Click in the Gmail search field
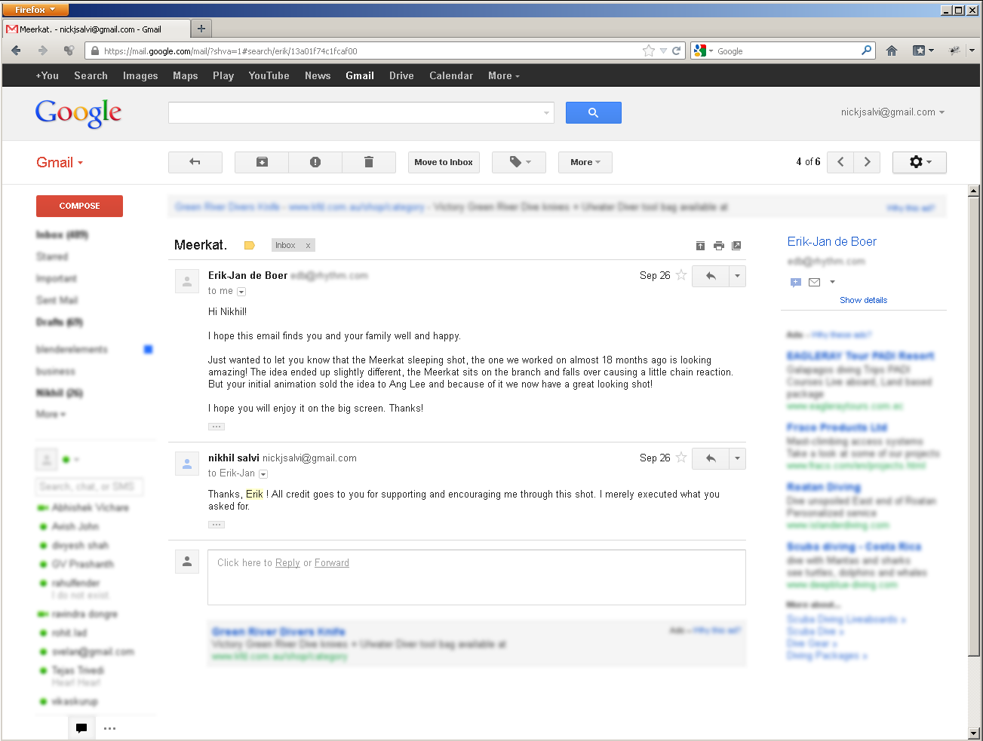Image resolution: width=983 pixels, height=741 pixels. pos(355,113)
